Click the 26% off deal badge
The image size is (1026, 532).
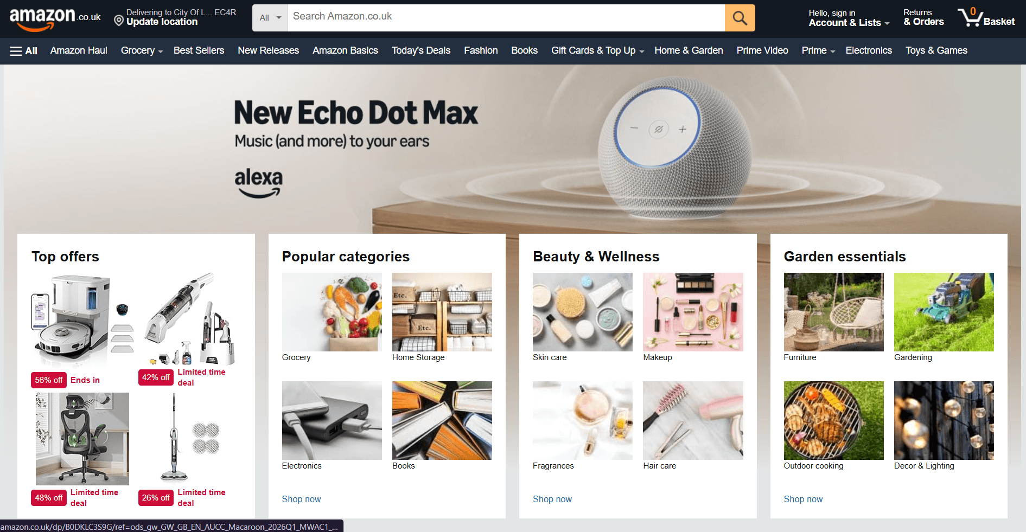pyautogui.click(x=156, y=498)
